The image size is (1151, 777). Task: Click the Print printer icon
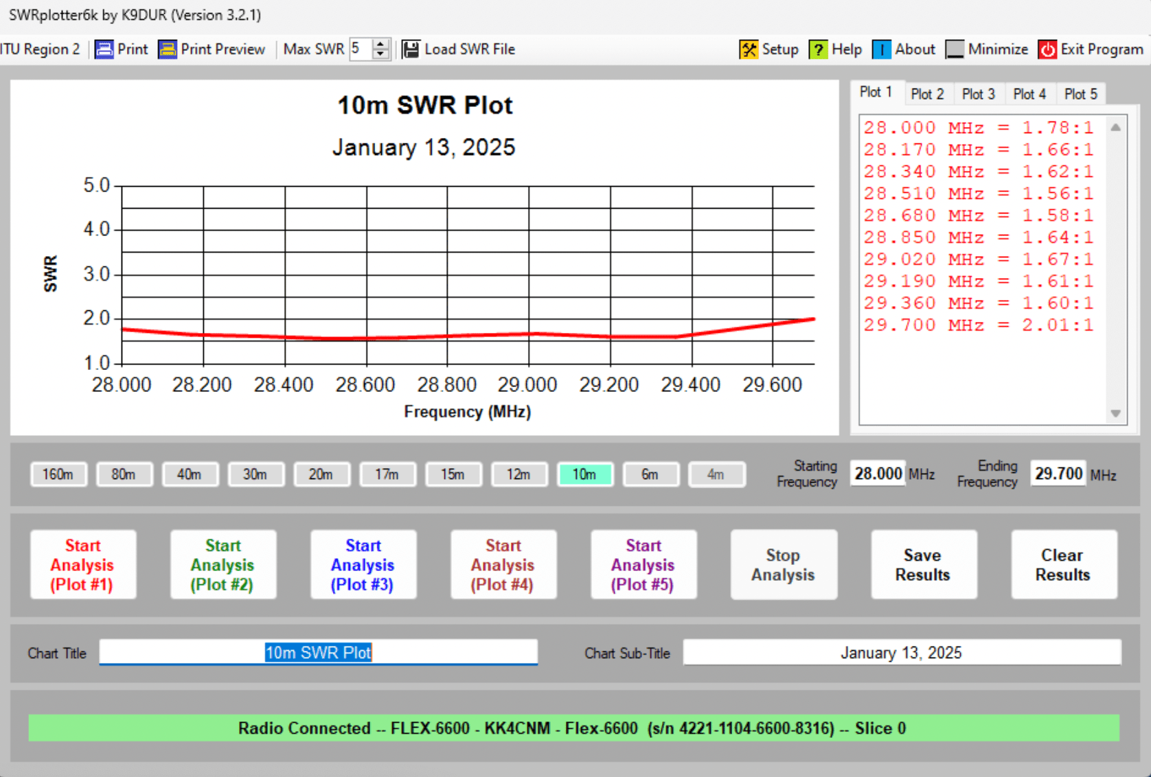click(104, 49)
